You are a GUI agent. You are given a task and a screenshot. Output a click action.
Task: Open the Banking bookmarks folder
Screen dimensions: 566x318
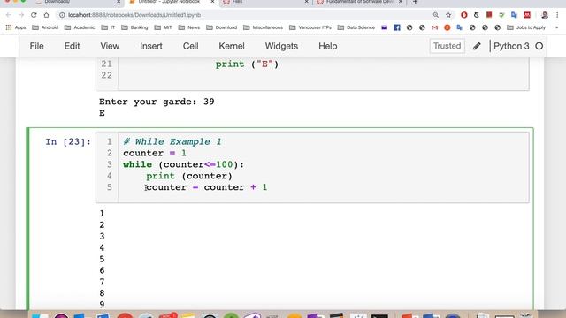point(134,27)
